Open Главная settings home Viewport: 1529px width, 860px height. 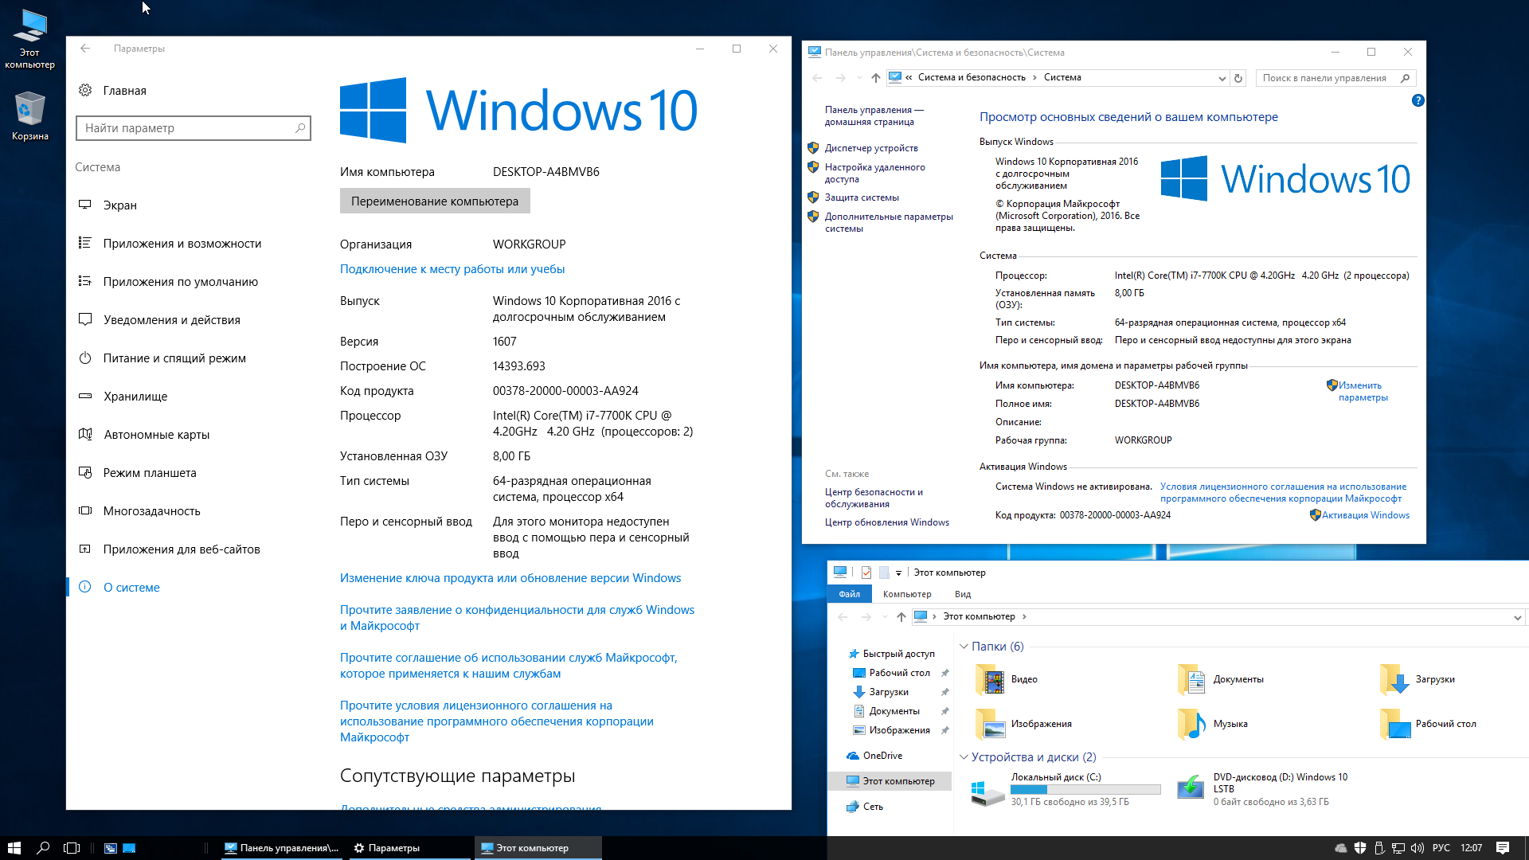coord(112,91)
